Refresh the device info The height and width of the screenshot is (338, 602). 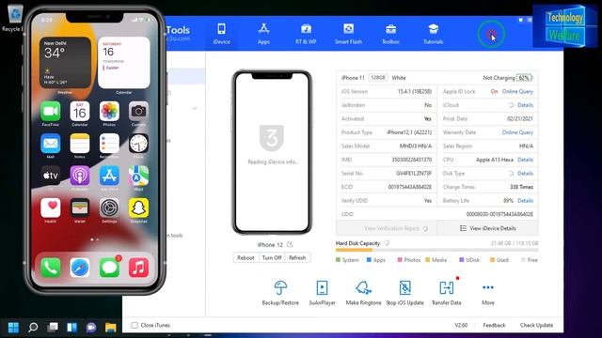pyautogui.click(x=297, y=257)
